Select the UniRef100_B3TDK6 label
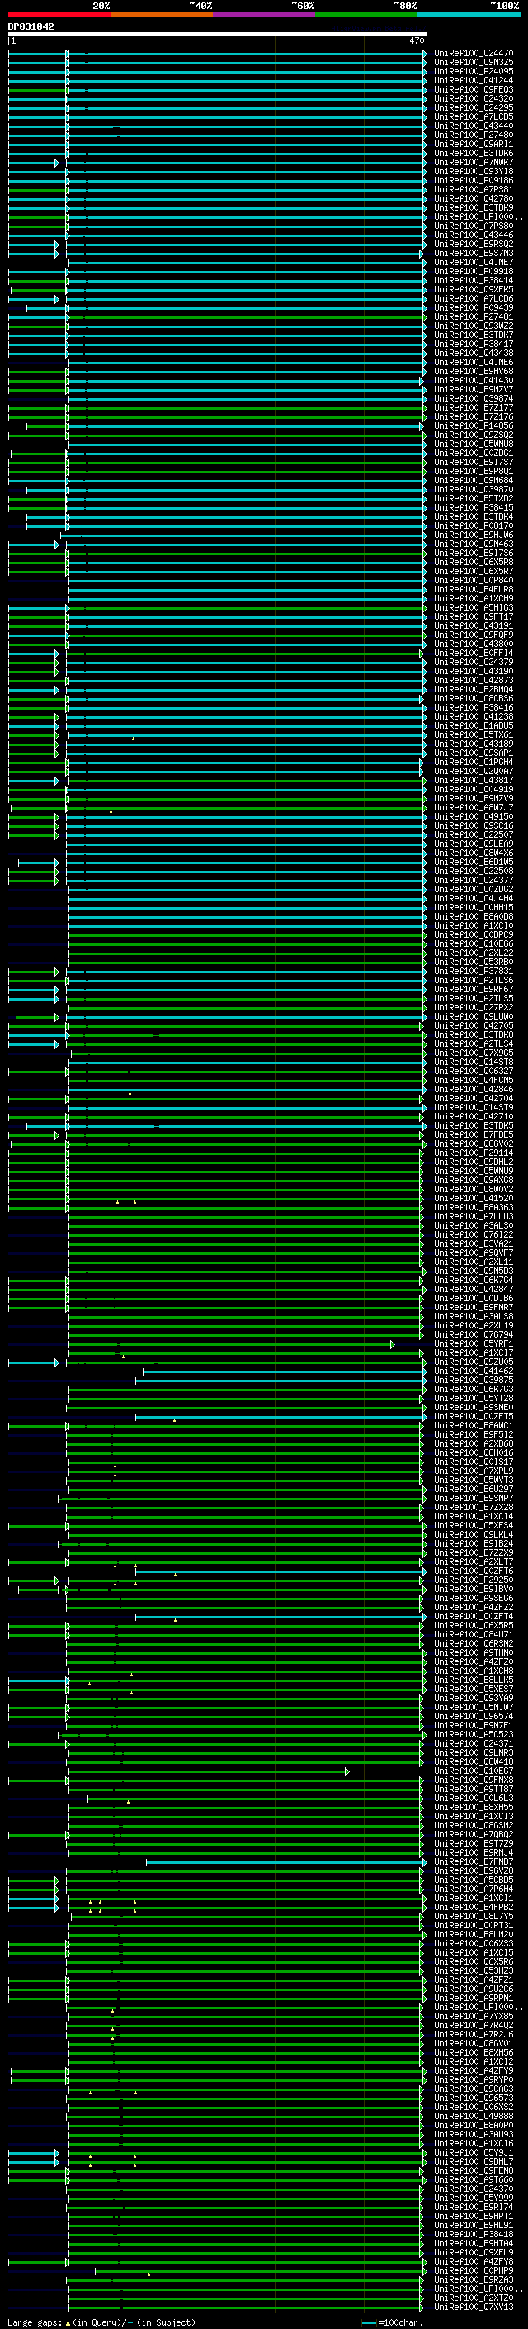The image size is (528, 2329). 473,153
